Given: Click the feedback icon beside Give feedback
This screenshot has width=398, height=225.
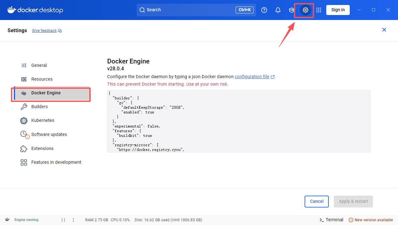Looking at the screenshot, I should click(60, 31).
